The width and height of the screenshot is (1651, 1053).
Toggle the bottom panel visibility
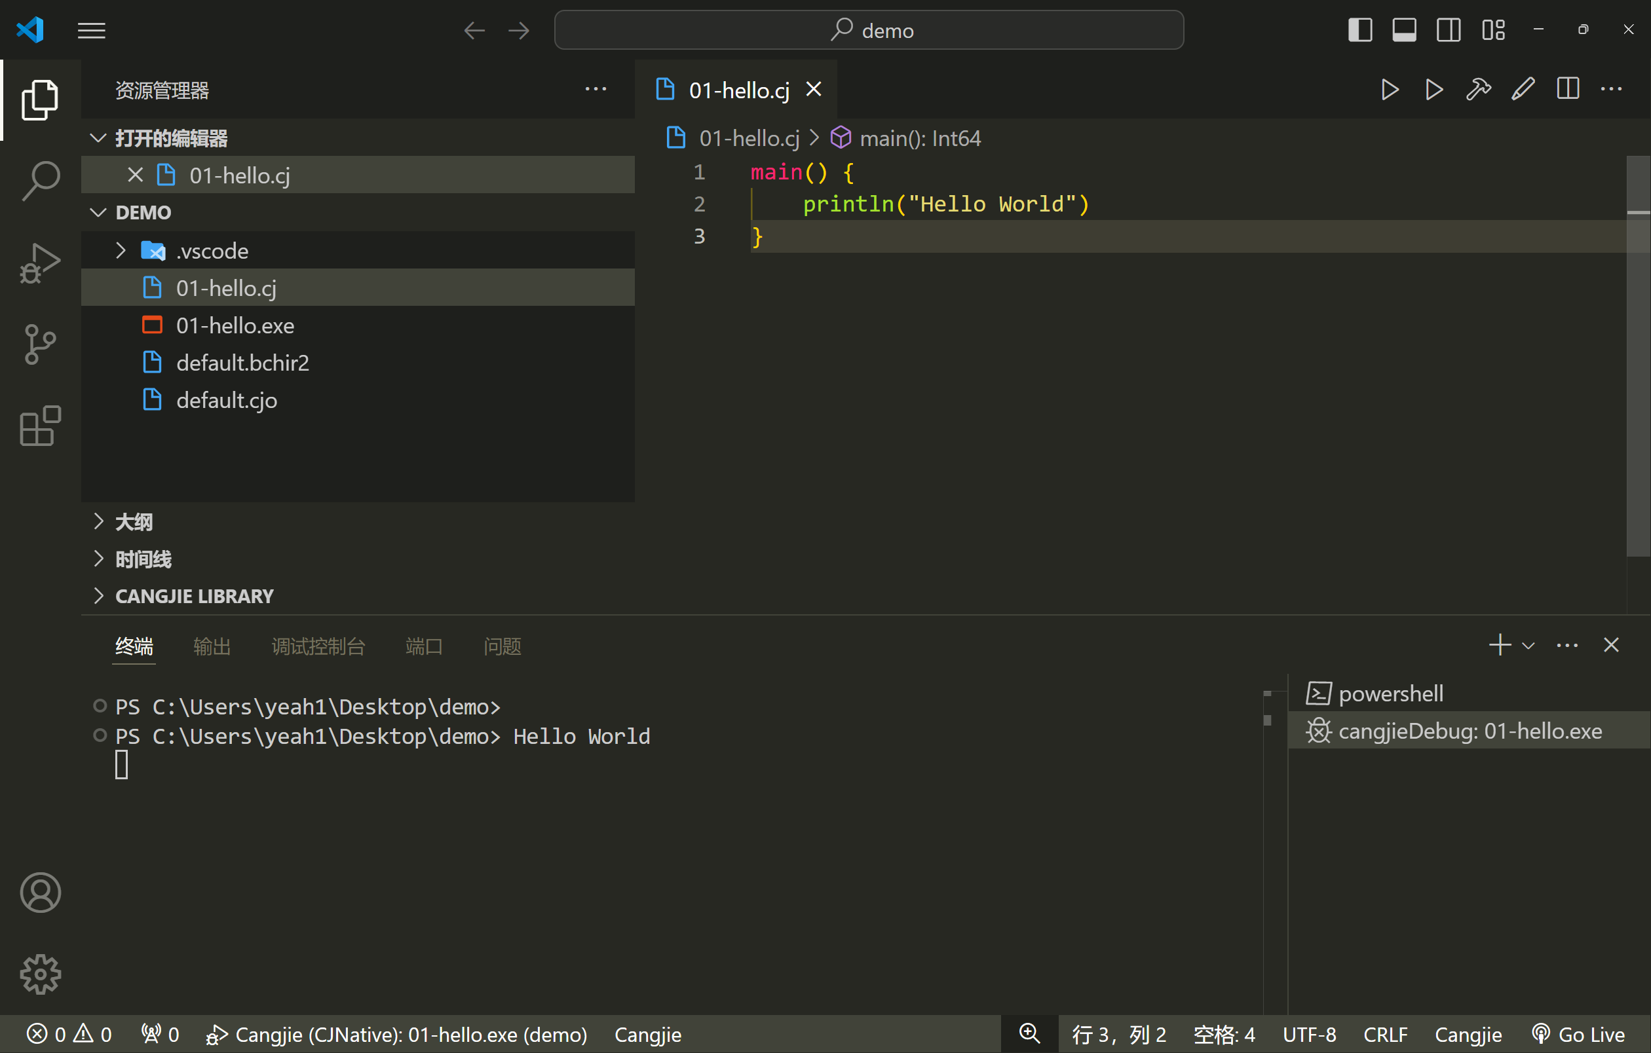click(1404, 30)
